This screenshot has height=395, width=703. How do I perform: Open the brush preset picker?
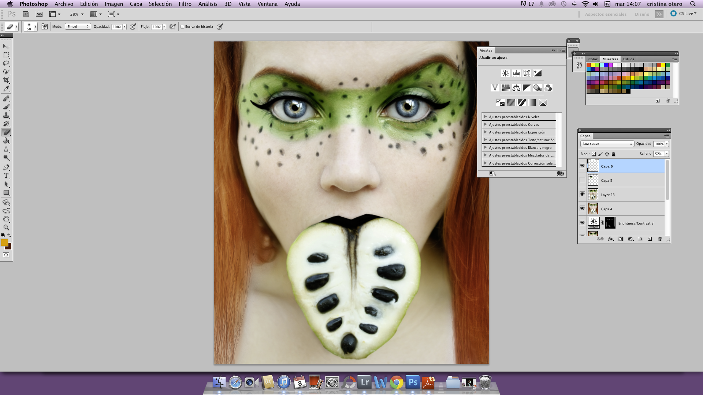31,27
